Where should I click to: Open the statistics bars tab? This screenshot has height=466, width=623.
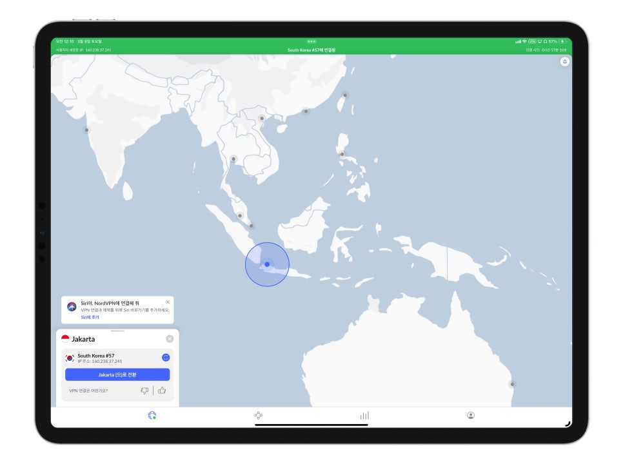(364, 416)
